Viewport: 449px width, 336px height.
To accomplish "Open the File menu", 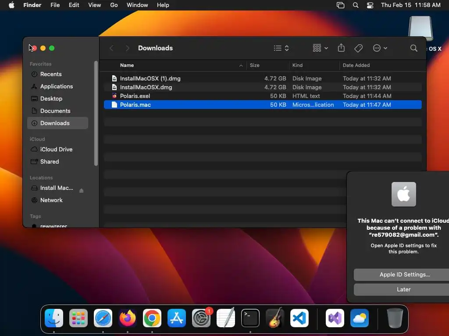I will click(55, 5).
